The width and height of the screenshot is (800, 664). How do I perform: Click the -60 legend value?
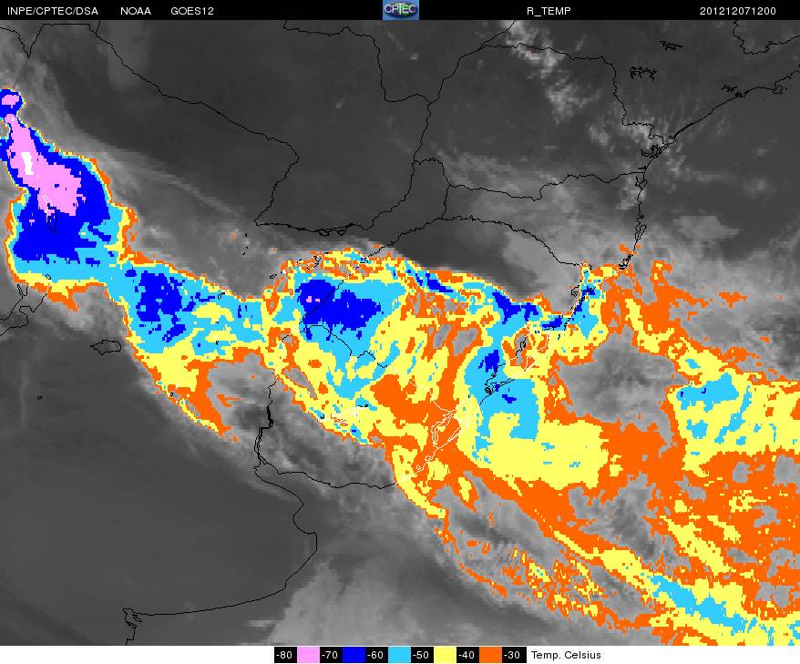coord(376,655)
